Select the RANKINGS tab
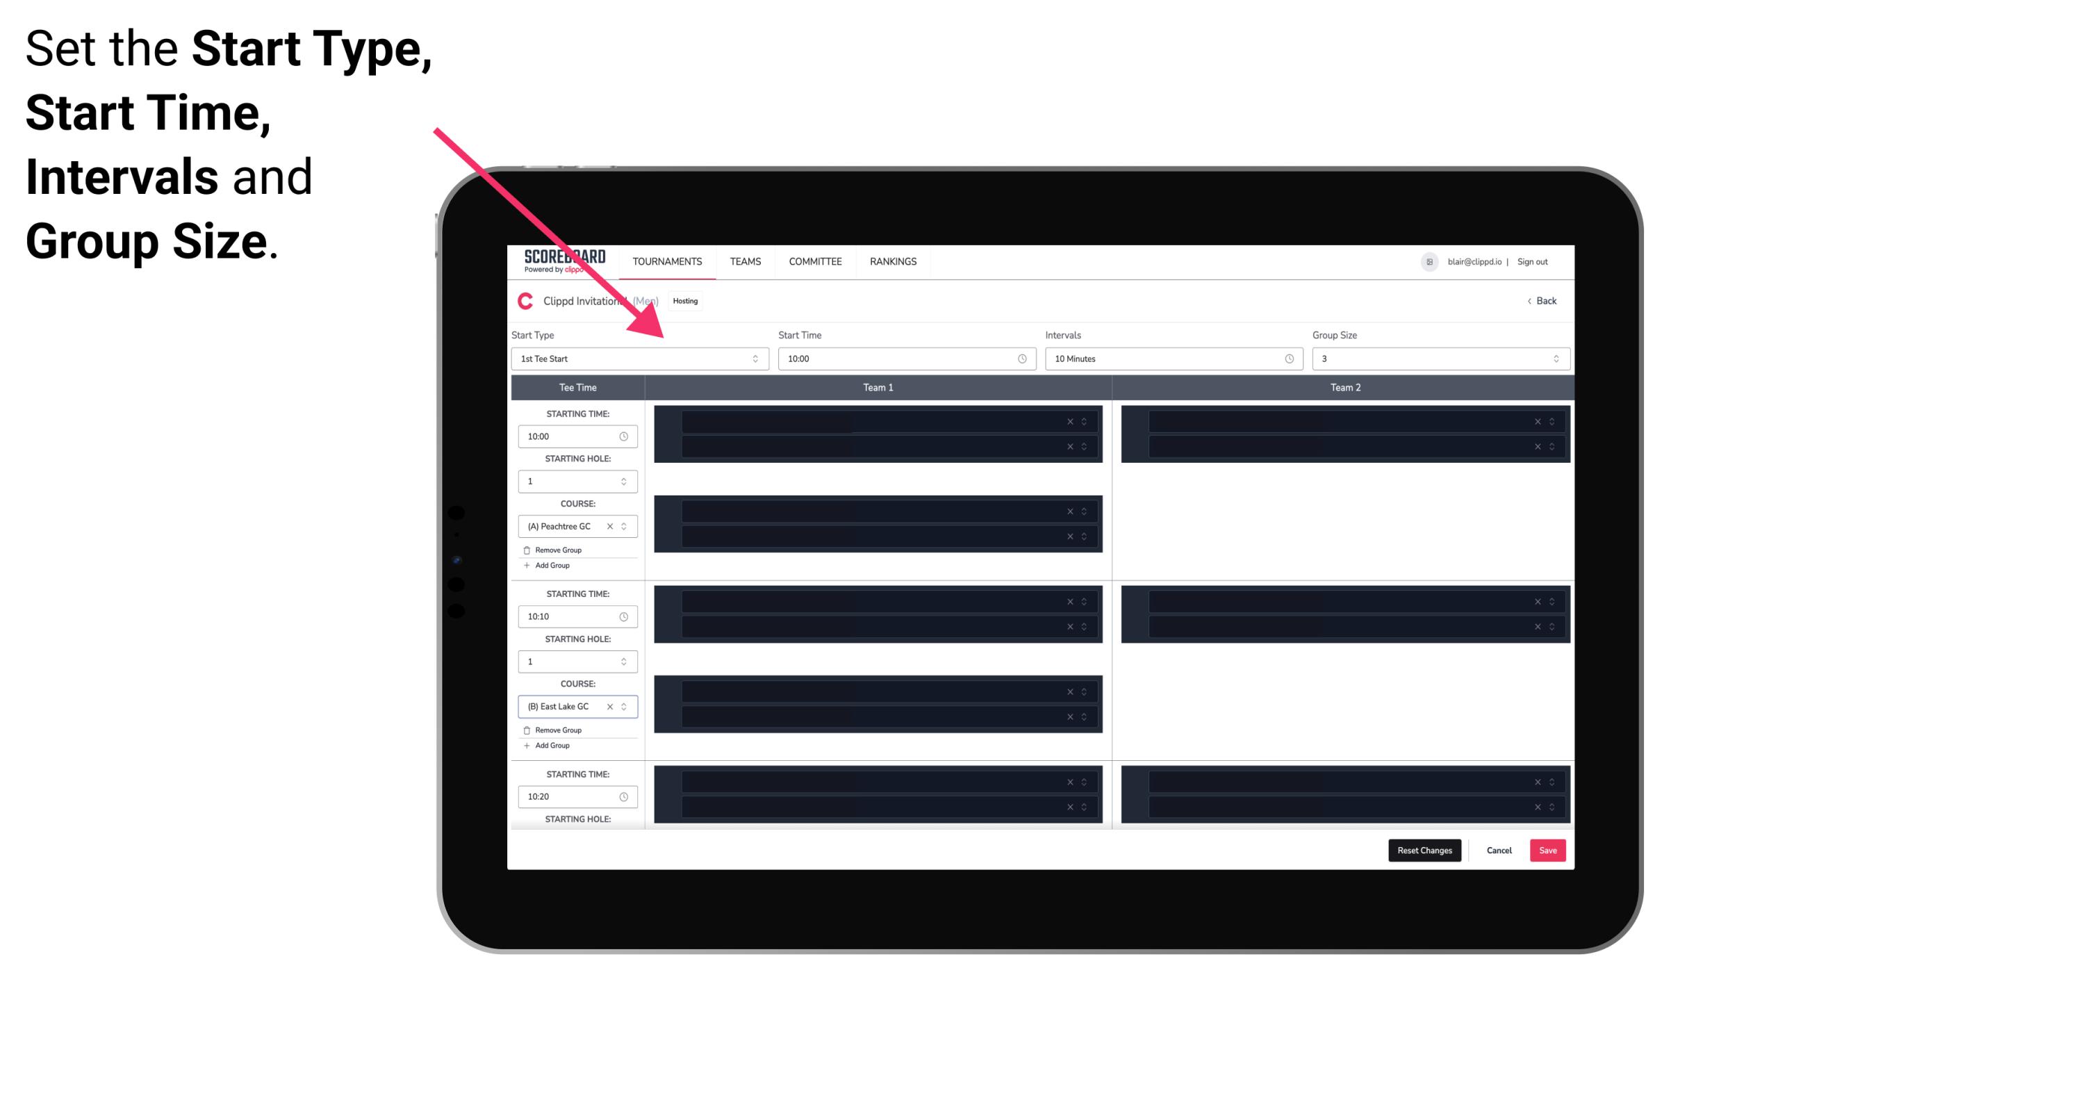The image size is (2074, 1116). pyautogui.click(x=894, y=261)
